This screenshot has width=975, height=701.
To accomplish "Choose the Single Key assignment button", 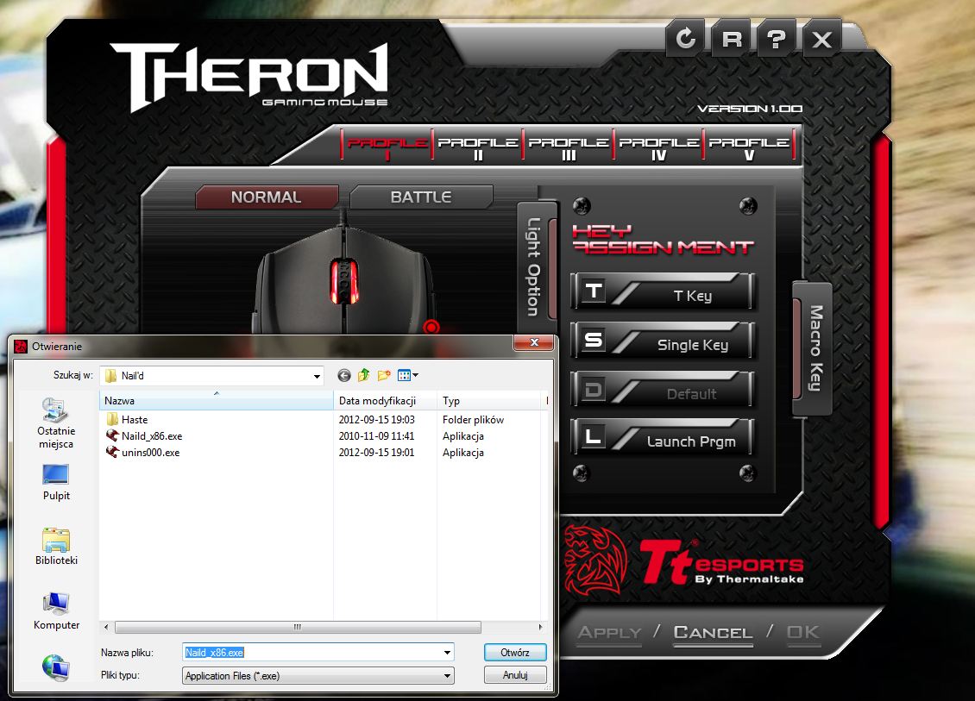I will point(663,340).
